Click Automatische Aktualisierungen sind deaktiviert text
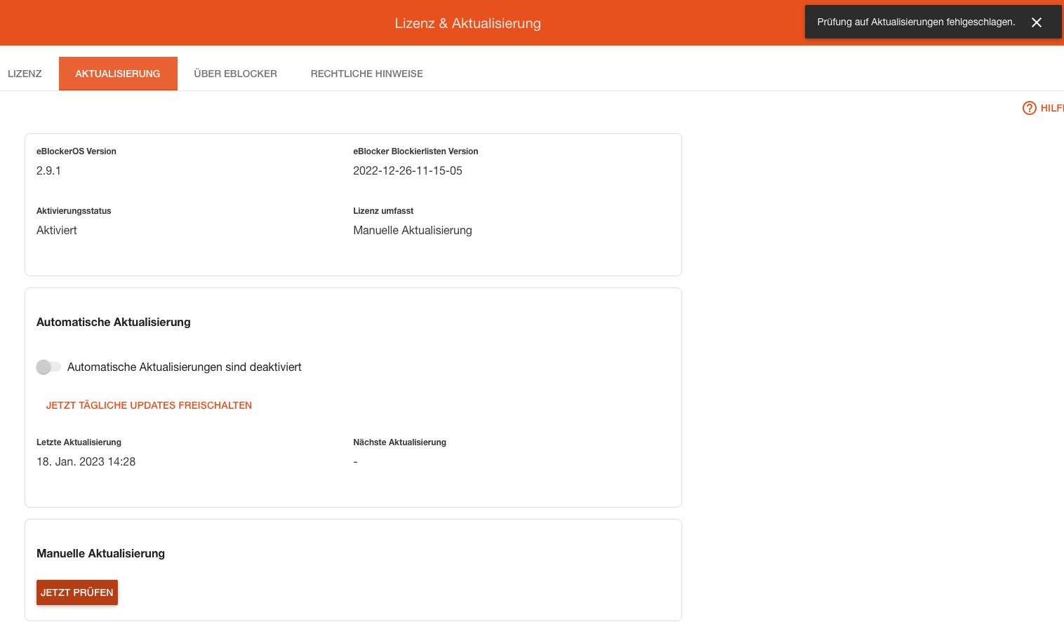This screenshot has height=624, width=1064. [x=184, y=367]
